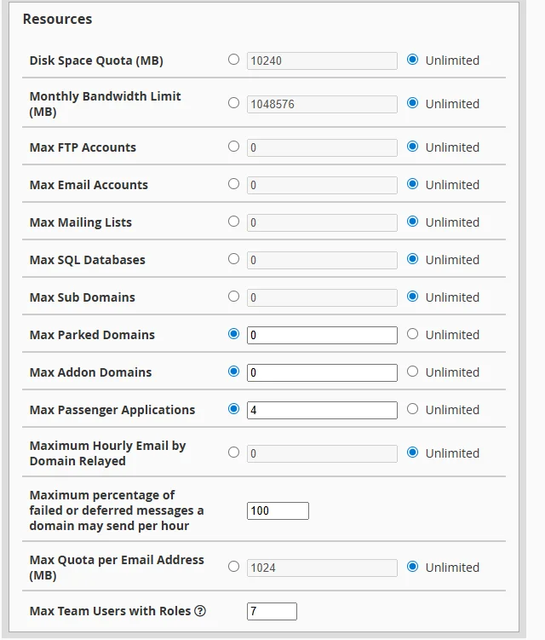Focus the Max Passenger Applications field

pyautogui.click(x=322, y=410)
